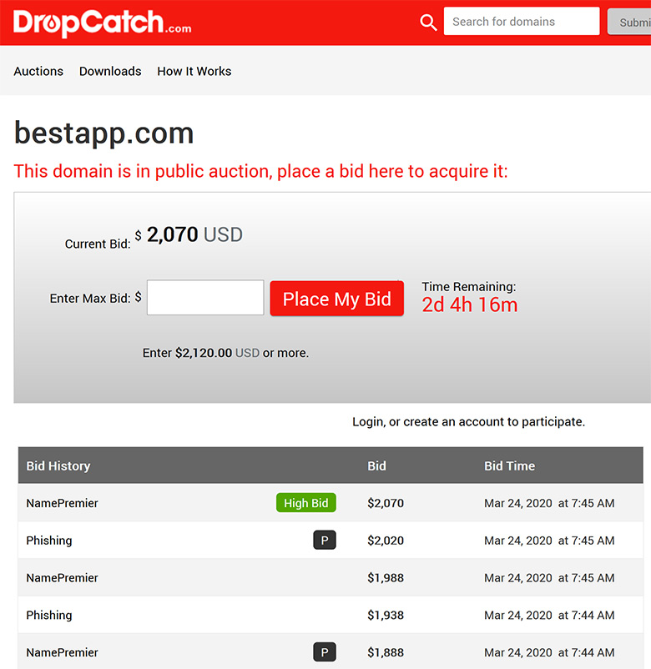
Task: Click the bestapp.com domain heading
Action: [104, 133]
